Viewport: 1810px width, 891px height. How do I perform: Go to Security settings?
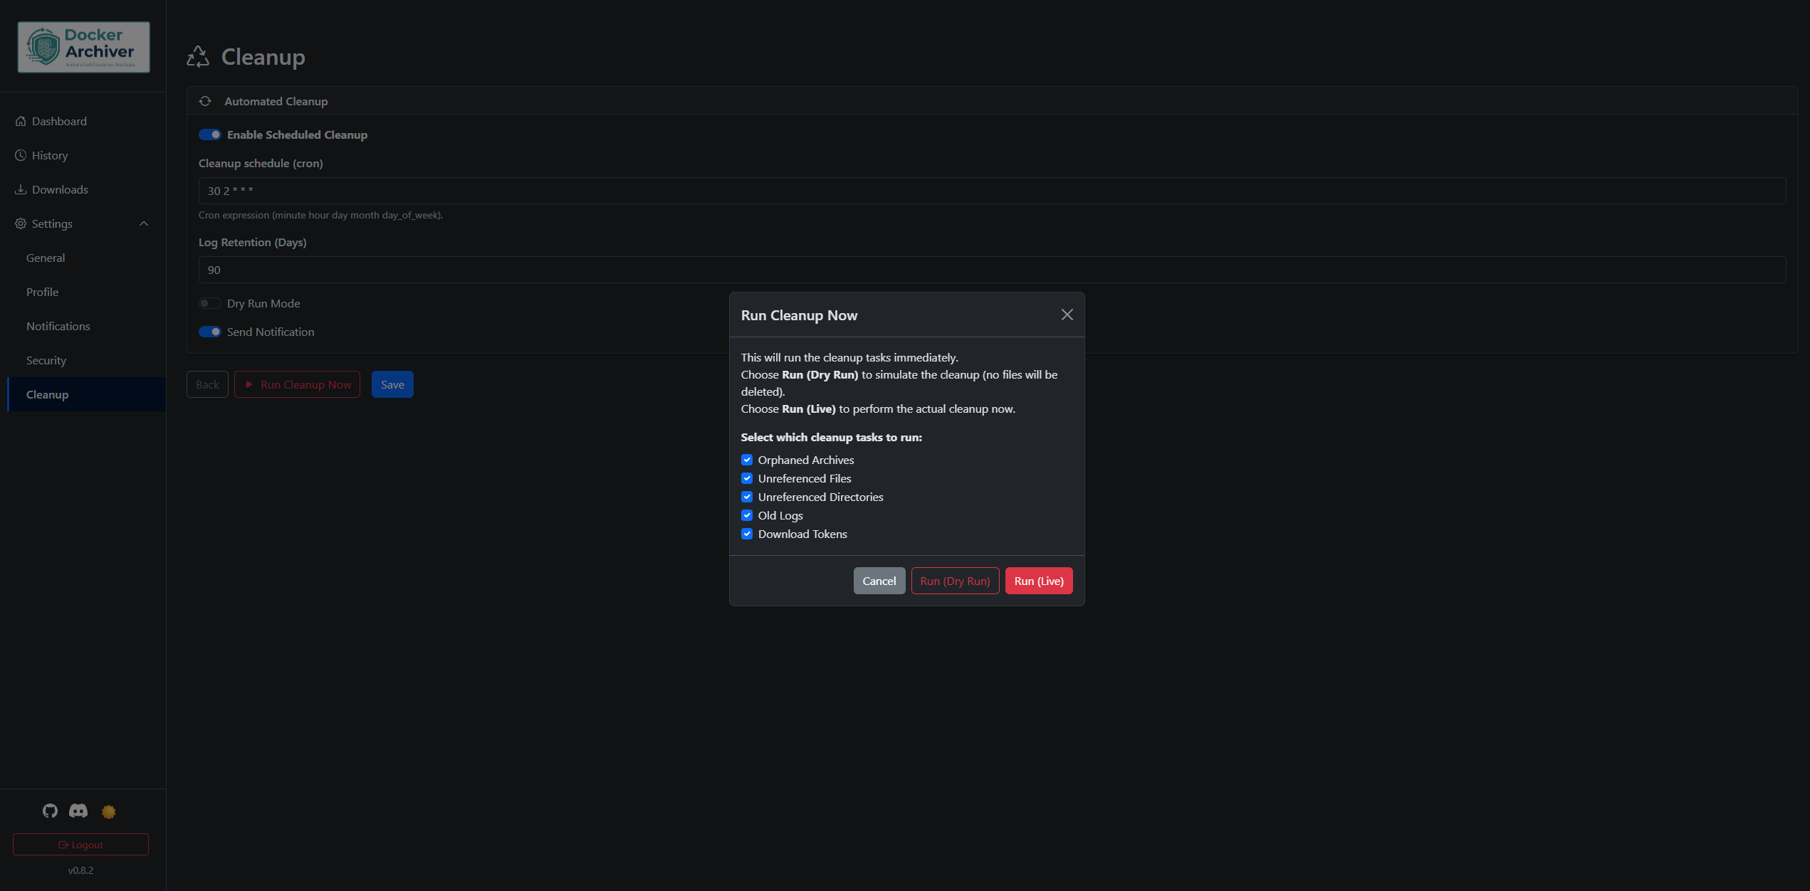tap(46, 360)
